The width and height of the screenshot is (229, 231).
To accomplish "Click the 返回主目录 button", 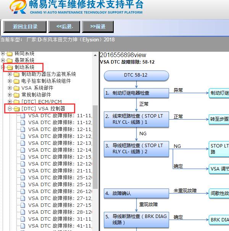I will (x=25, y=27).
